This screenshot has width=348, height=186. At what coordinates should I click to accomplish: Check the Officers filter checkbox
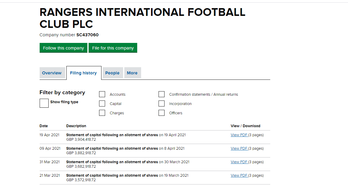click(162, 113)
